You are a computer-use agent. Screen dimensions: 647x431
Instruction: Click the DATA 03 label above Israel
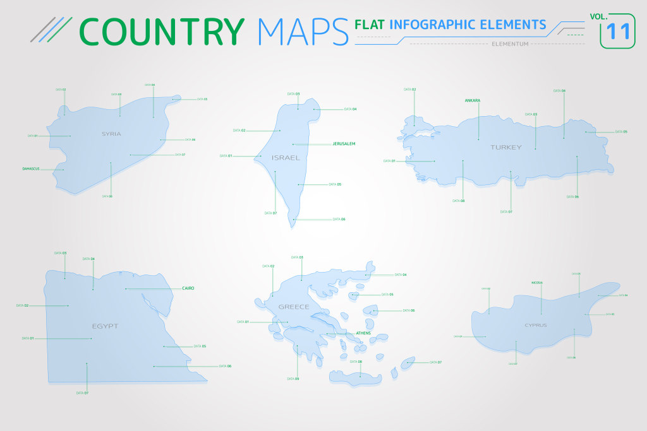pos(293,93)
